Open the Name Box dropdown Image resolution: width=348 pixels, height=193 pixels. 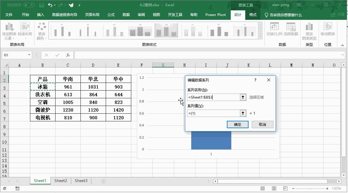(29, 55)
